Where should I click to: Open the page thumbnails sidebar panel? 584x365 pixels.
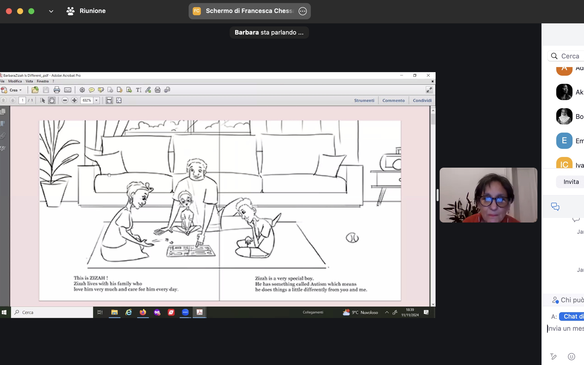click(x=3, y=112)
